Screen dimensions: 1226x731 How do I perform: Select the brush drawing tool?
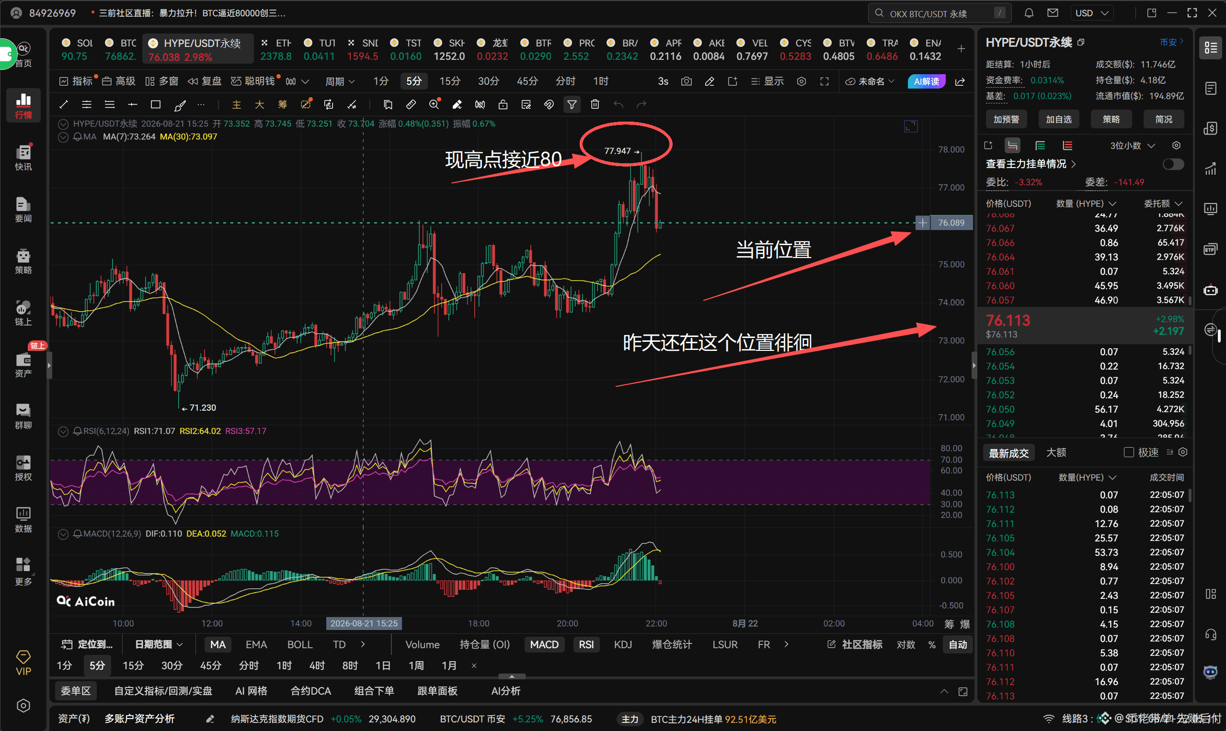180,104
